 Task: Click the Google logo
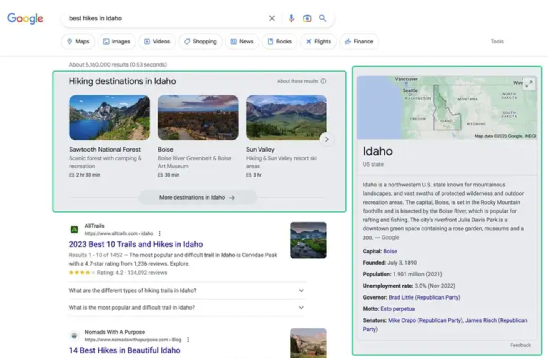(25, 18)
